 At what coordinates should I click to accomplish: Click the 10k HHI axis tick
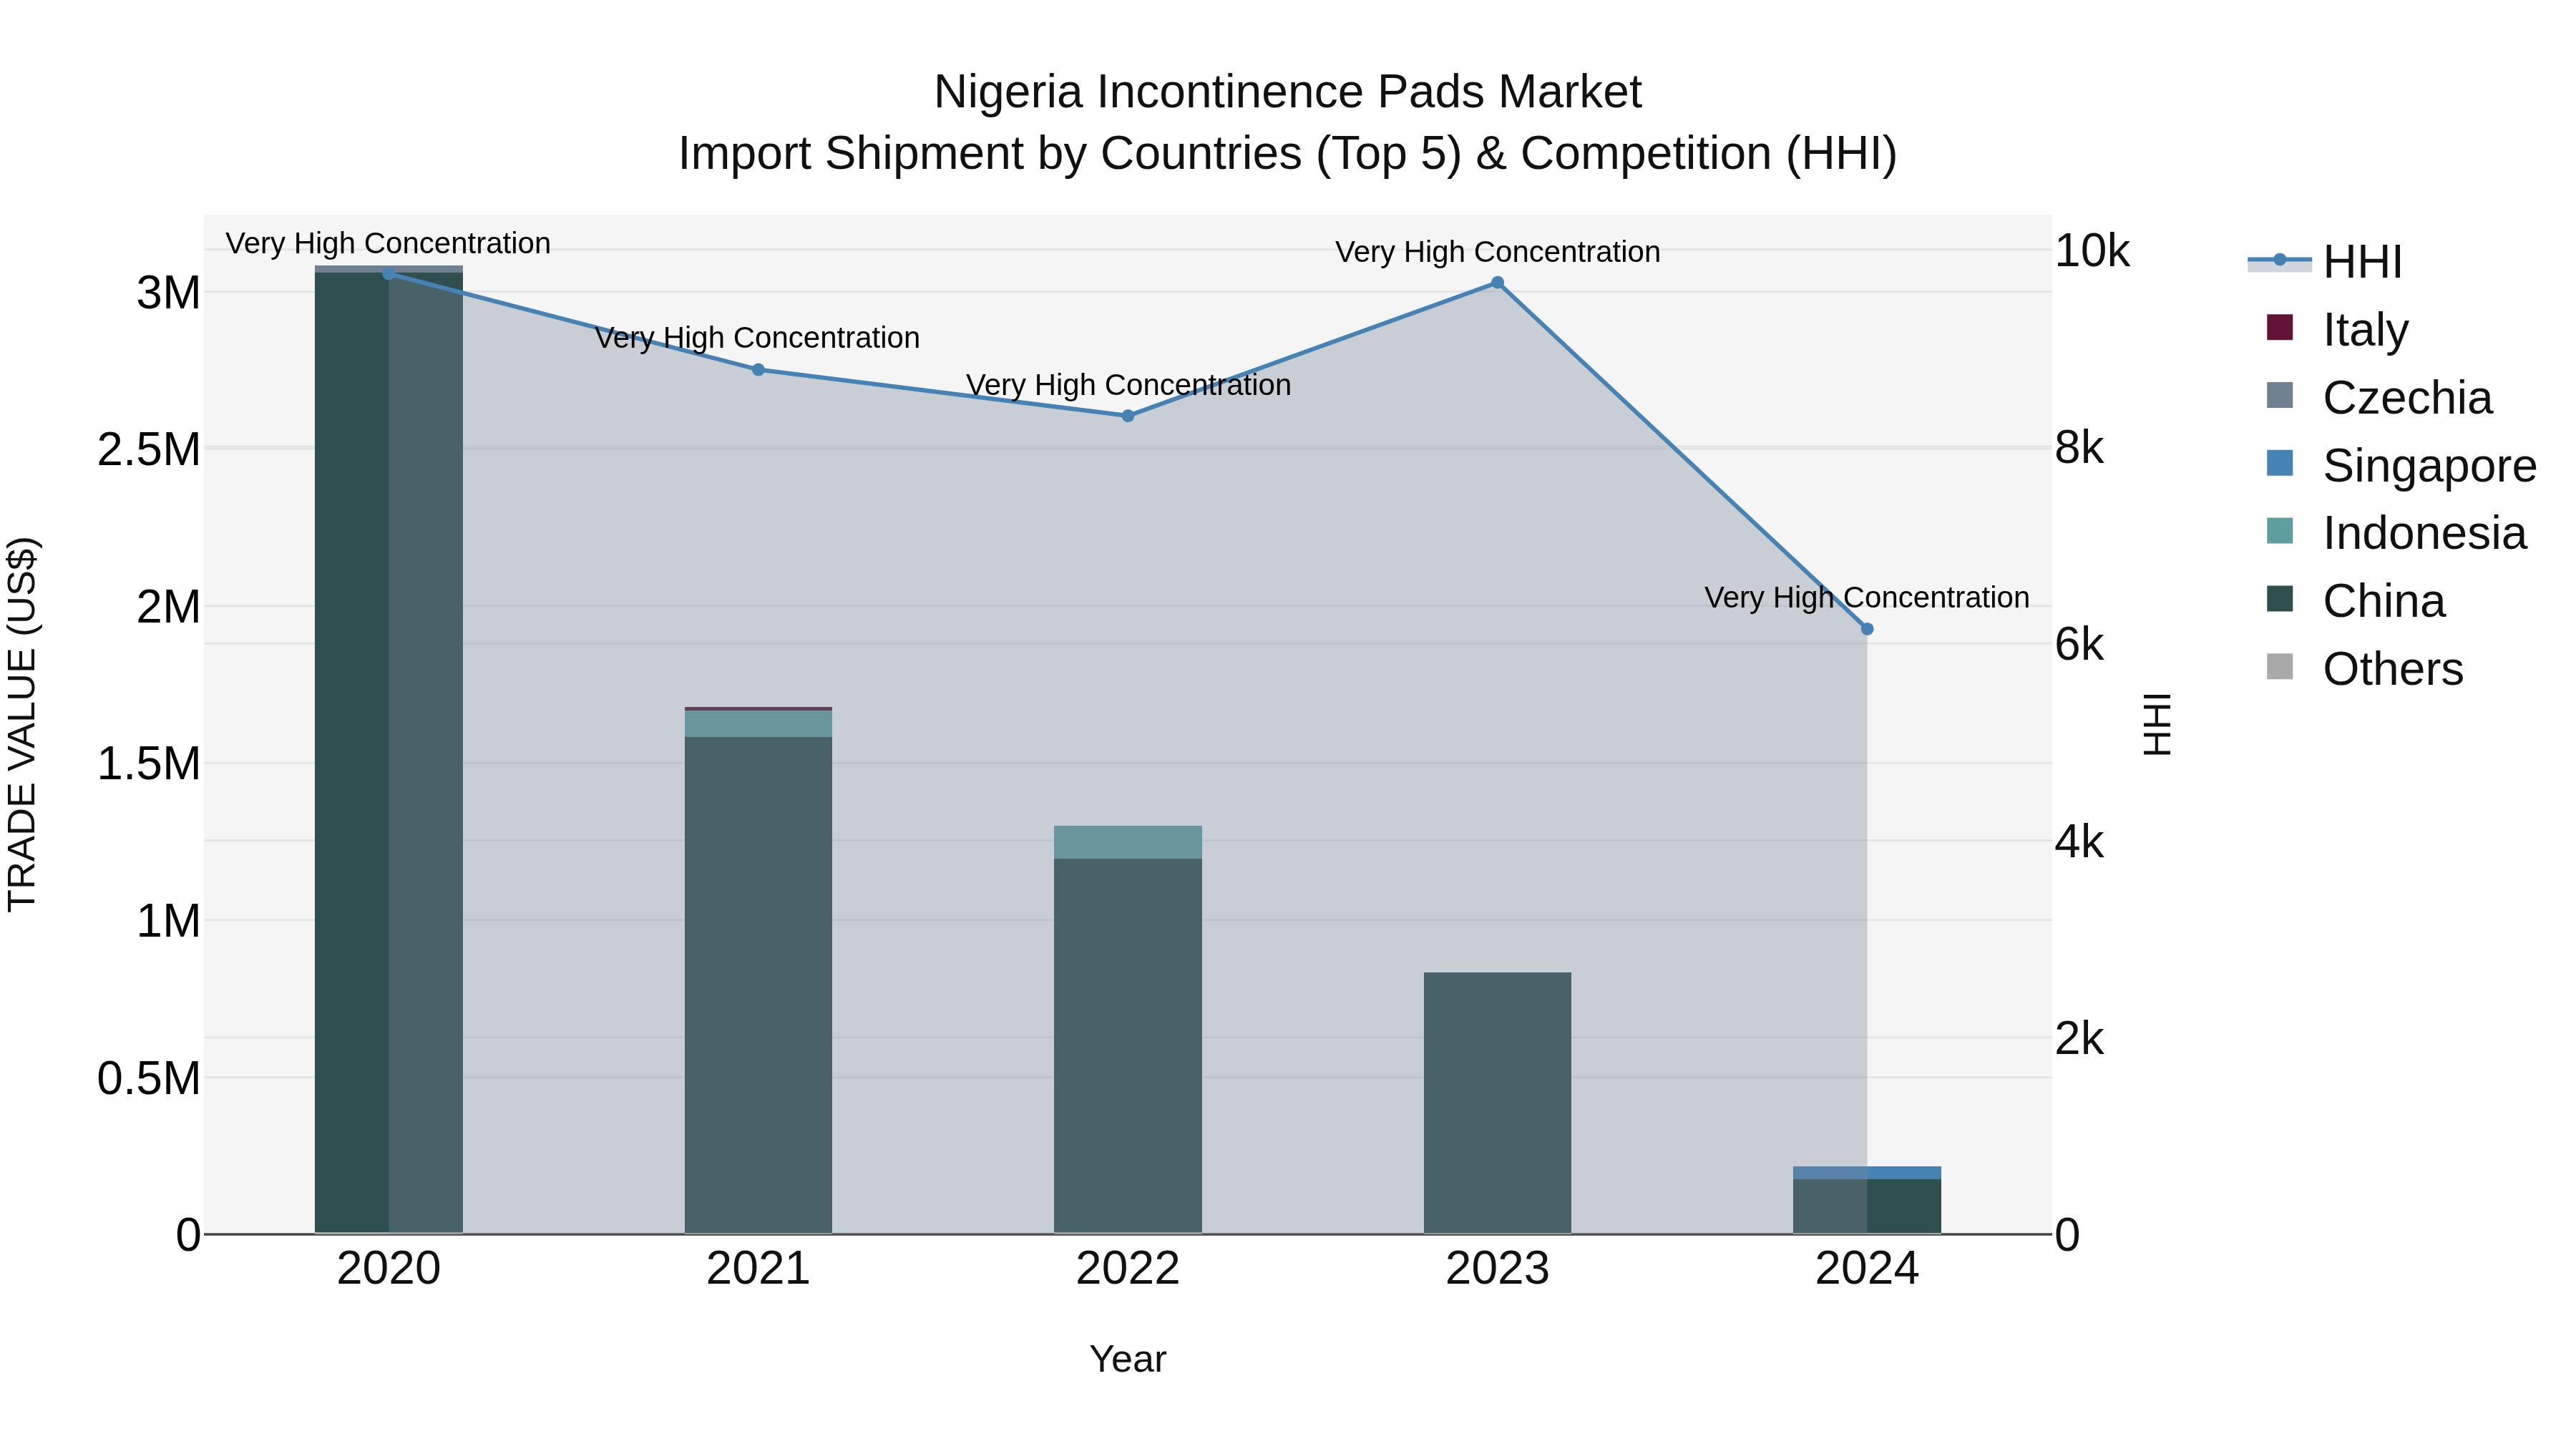[x=2092, y=251]
